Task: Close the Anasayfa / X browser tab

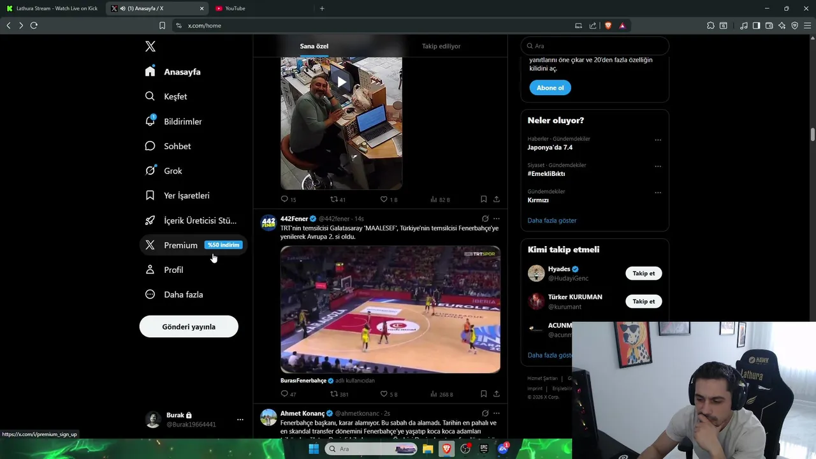Action: tap(202, 8)
